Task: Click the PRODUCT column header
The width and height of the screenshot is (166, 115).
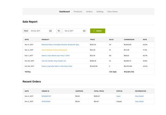Action: [45, 39]
